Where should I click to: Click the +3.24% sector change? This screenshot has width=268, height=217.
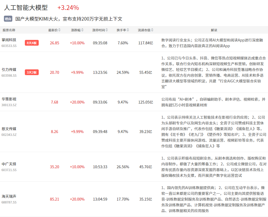[x=68, y=8]
